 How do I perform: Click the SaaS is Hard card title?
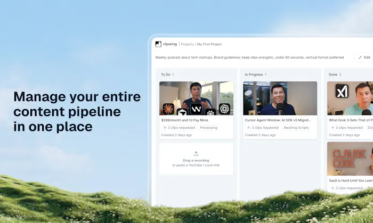tap(351, 181)
